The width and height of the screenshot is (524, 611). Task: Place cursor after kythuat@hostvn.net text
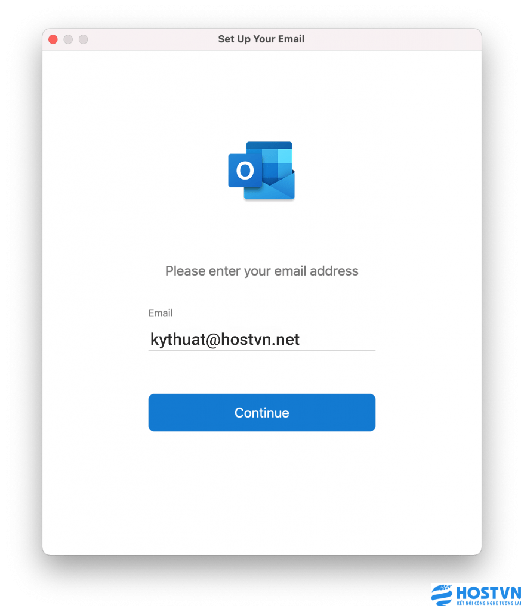[301, 340]
